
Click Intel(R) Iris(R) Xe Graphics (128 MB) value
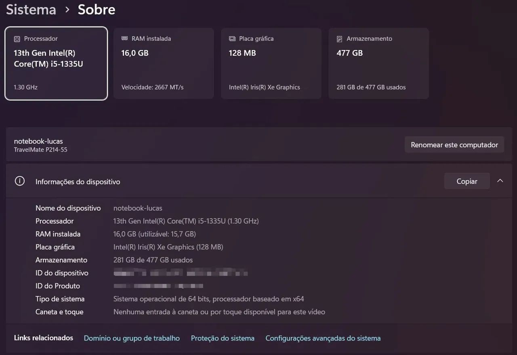click(x=168, y=247)
